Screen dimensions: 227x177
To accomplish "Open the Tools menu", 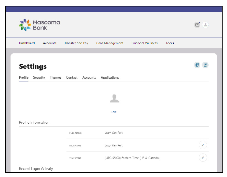I will click(170, 43).
